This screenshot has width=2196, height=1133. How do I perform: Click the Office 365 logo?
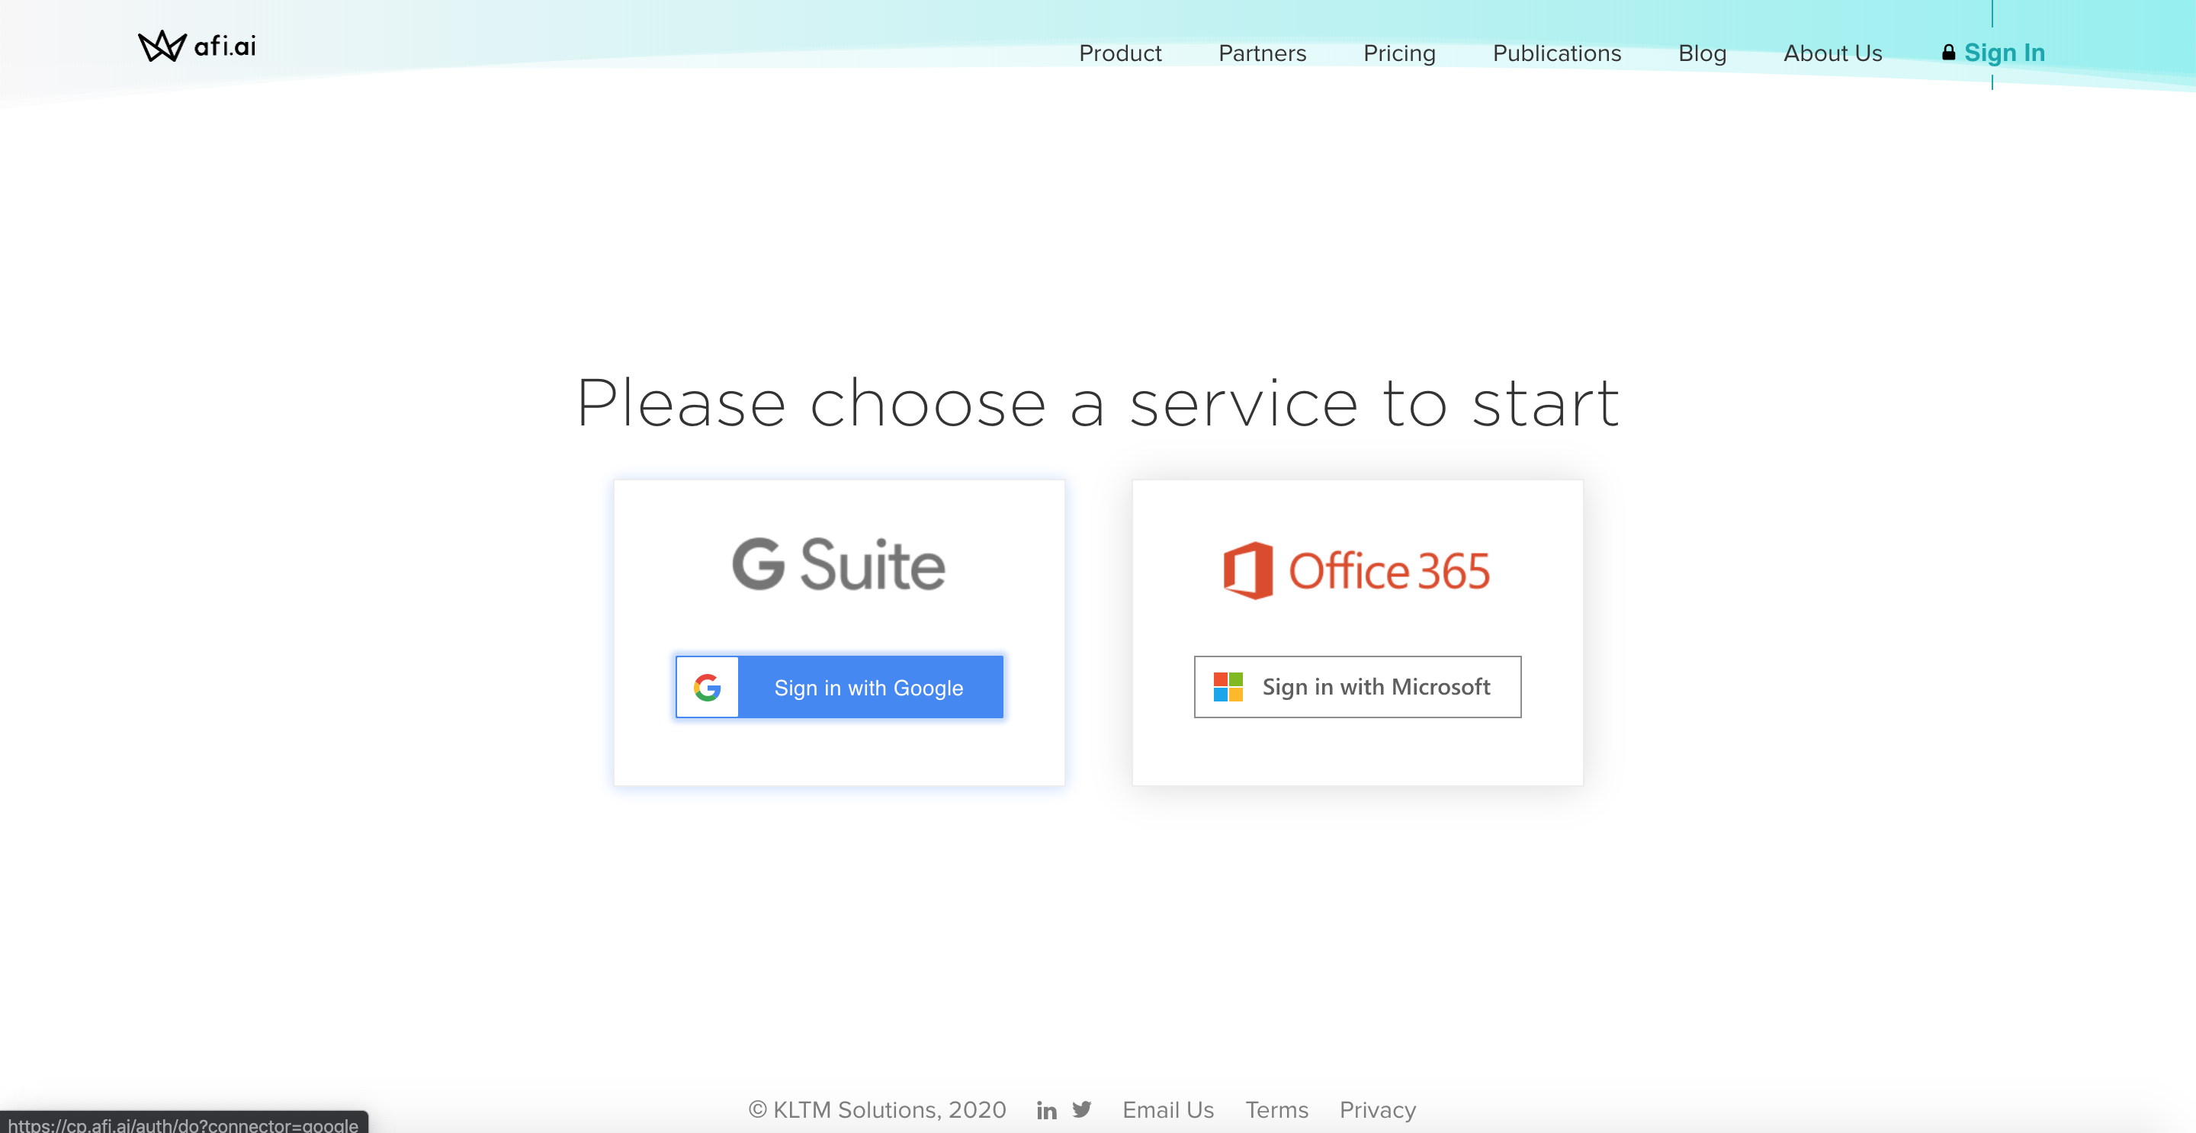[x=1356, y=570]
